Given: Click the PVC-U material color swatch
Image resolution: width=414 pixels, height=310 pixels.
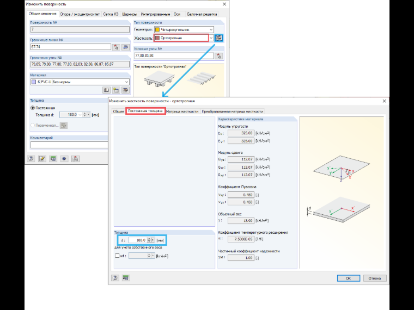Looking at the screenshot, I should pyautogui.click(x=34, y=82).
